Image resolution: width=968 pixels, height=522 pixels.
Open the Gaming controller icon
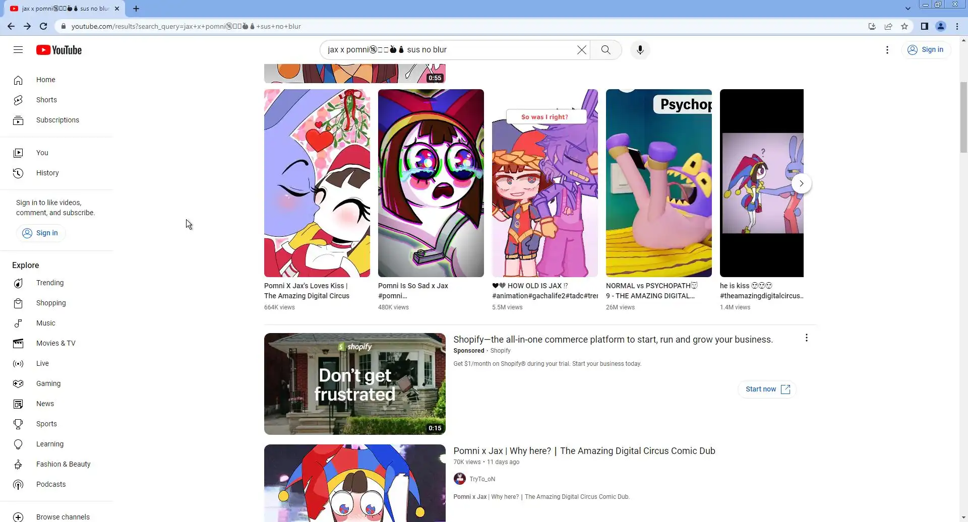(x=18, y=384)
